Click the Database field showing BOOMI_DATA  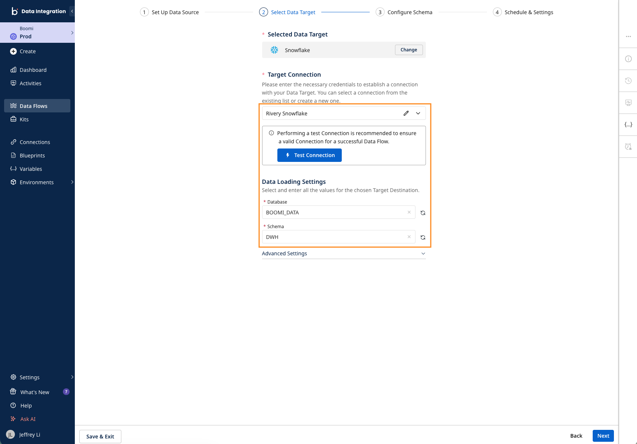pos(338,212)
